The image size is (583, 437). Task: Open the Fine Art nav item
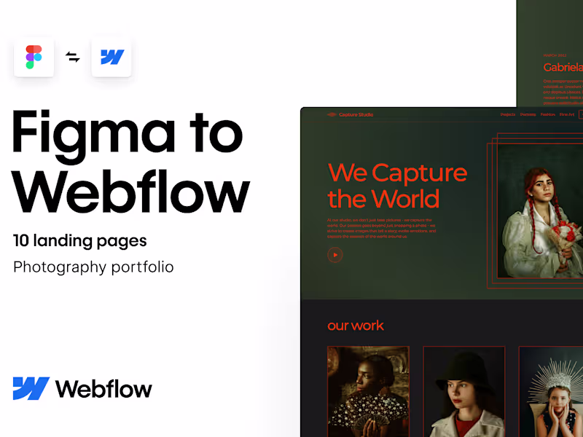click(567, 114)
